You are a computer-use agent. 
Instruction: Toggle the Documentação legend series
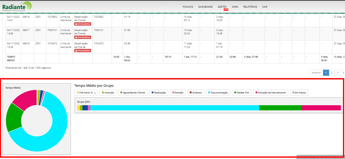point(218,93)
